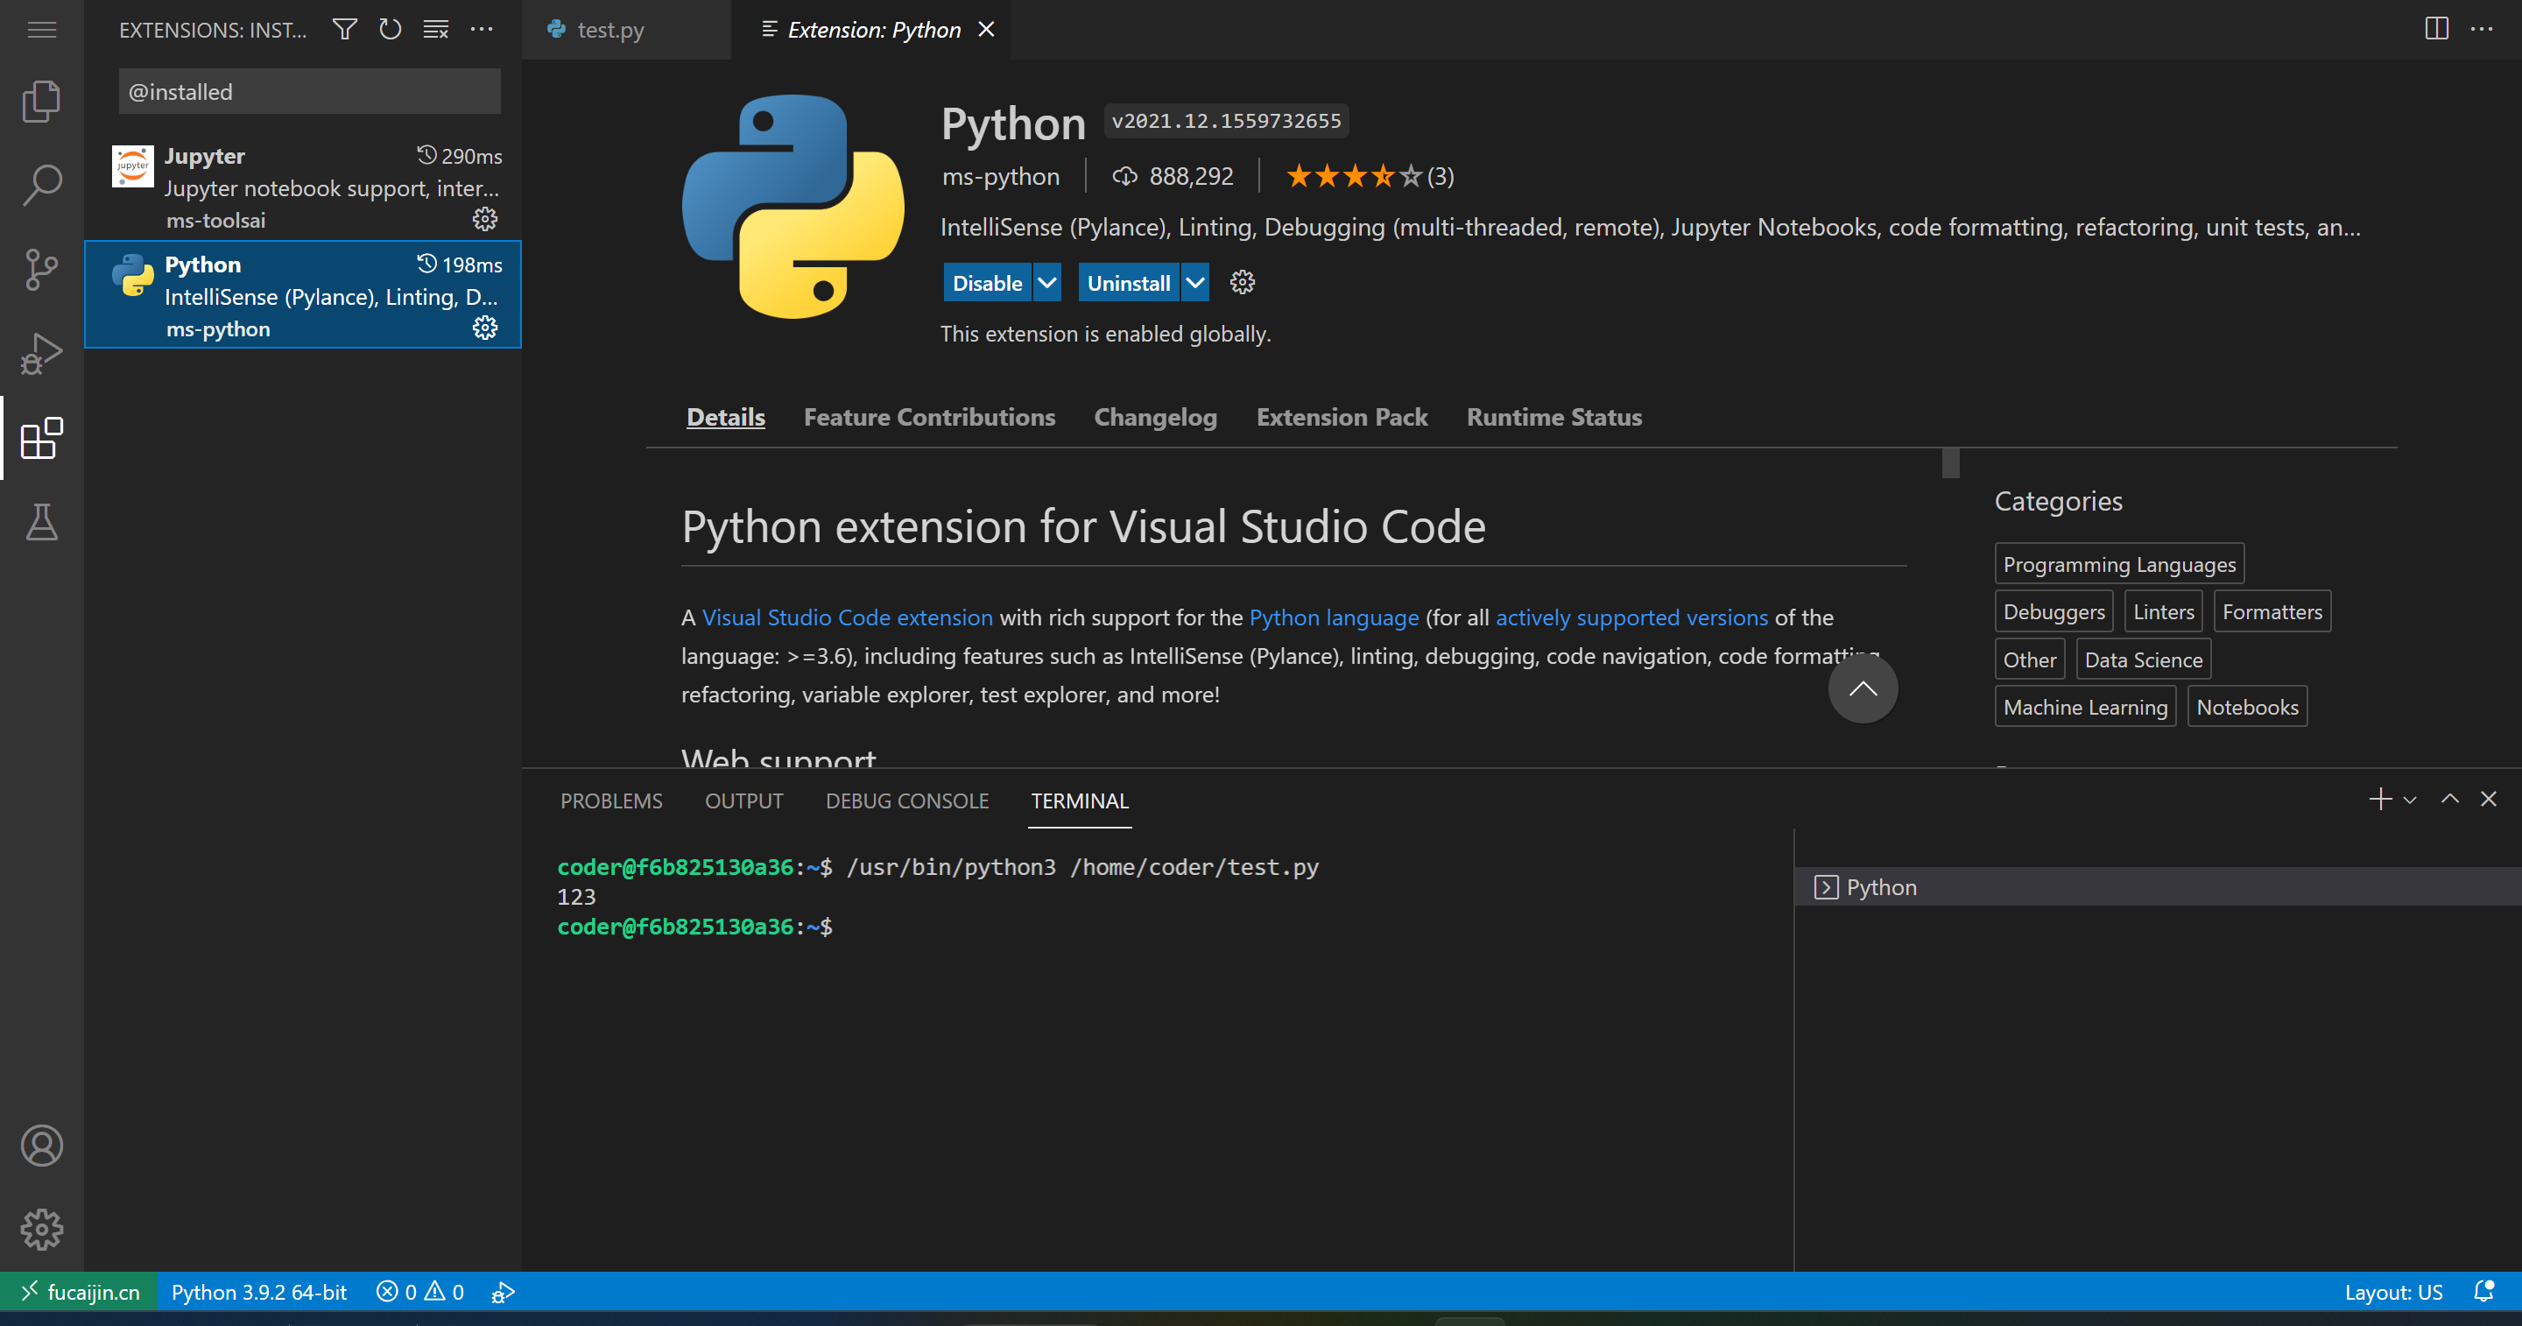Click the Disable button
2522x1326 pixels.
(987, 282)
